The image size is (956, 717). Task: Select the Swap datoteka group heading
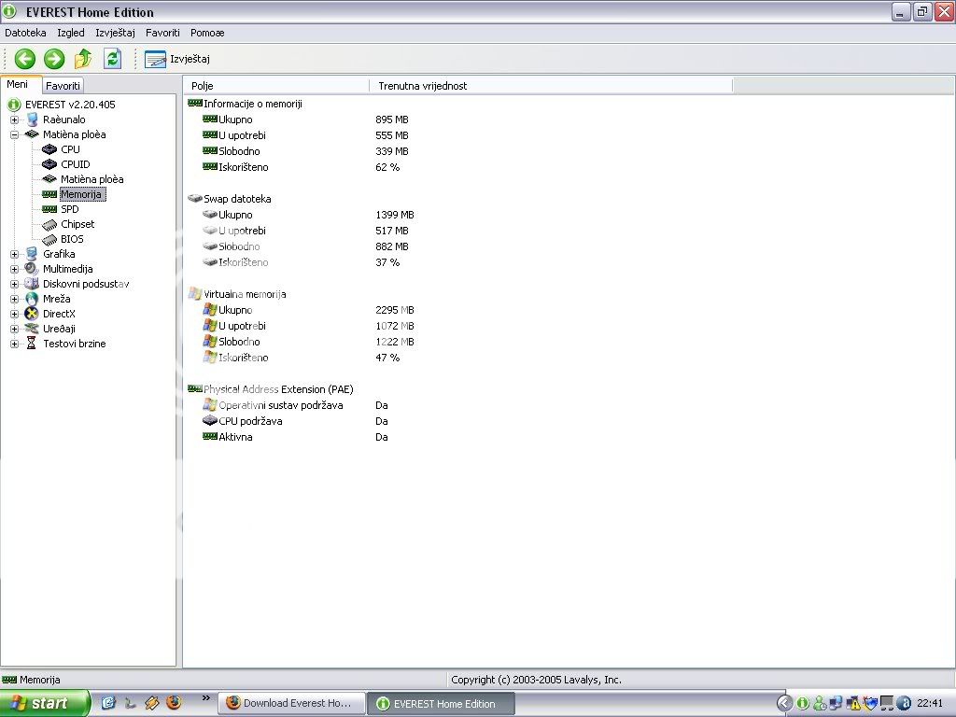(237, 199)
